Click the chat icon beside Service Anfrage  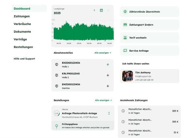(125, 51)
